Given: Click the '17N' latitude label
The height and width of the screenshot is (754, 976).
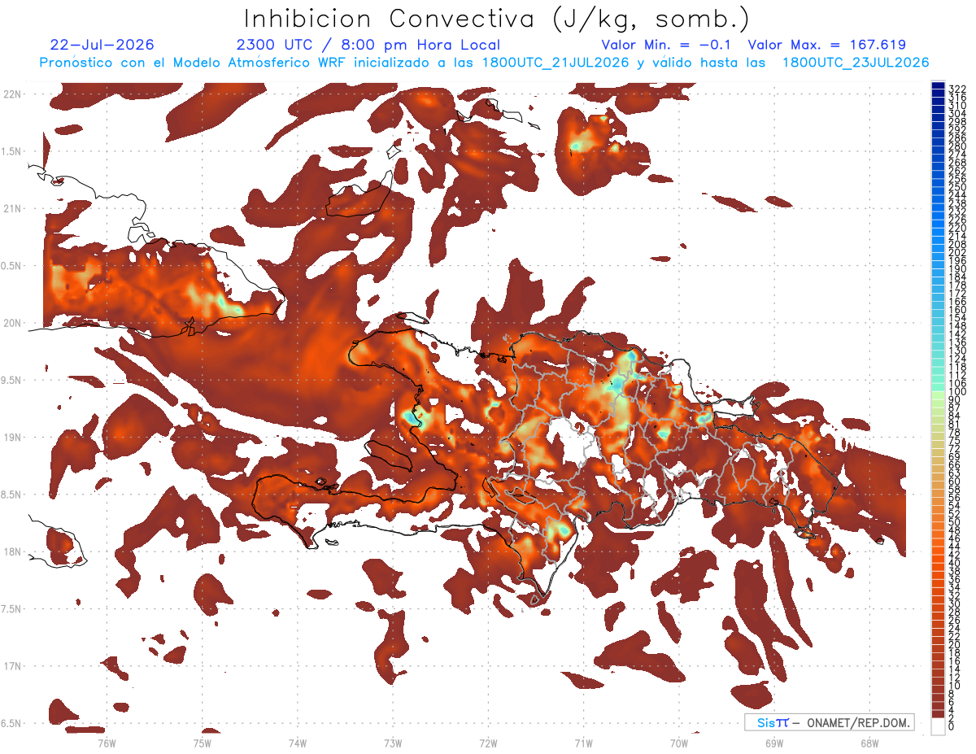Looking at the screenshot, I should 13,666.
